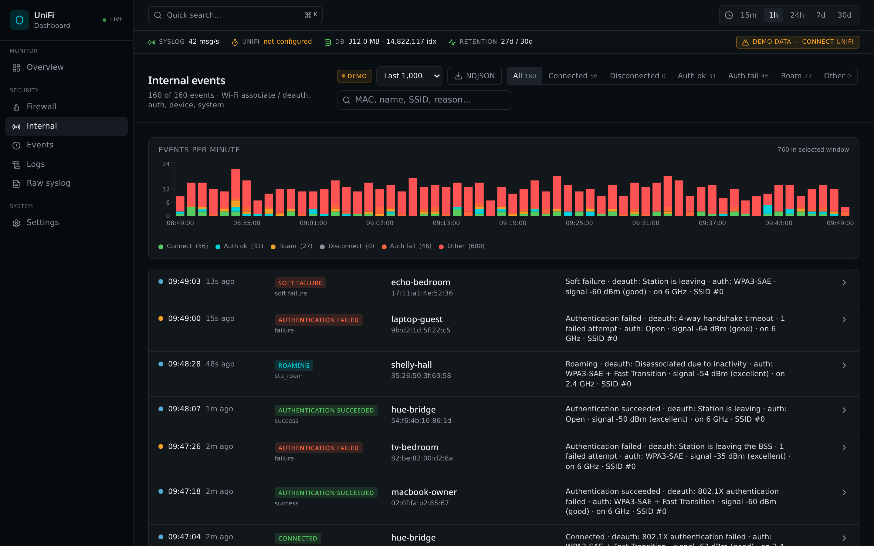Expand the laptop-guest authentication failed event
This screenshot has width=874, height=546.
[x=844, y=320]
